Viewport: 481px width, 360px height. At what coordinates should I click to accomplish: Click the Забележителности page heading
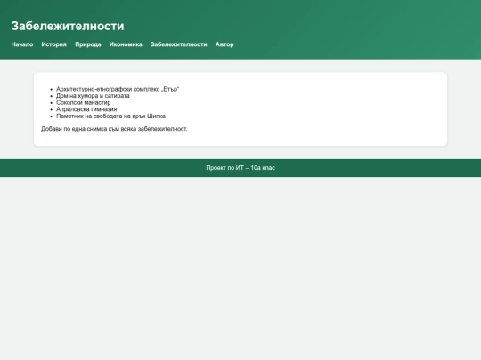click(x=68, y=26)
